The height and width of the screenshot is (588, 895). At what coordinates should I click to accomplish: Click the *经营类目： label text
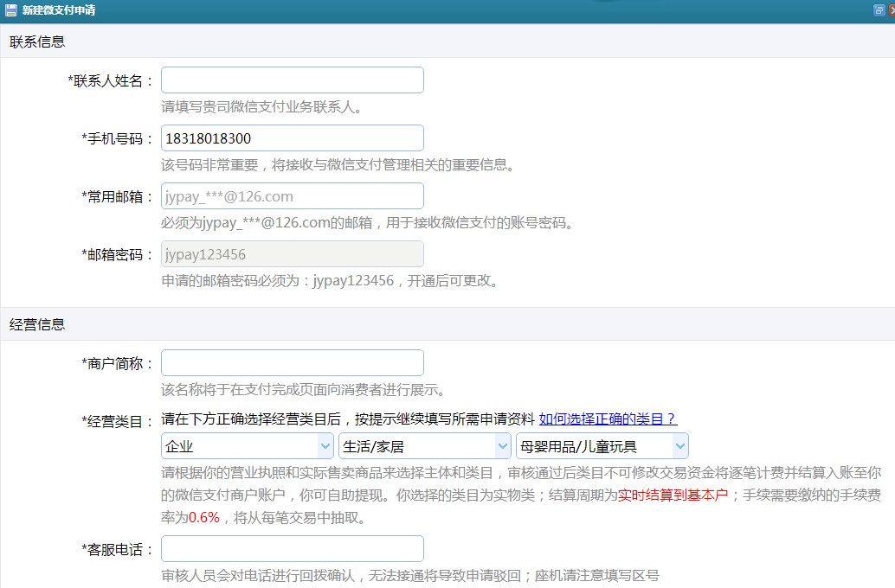coord(118,421)
